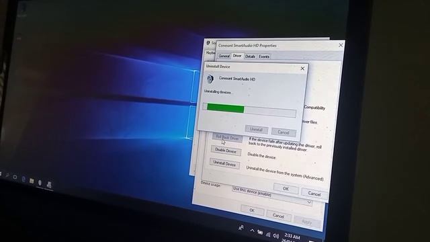Click the Conexant SmartAudio HD speaker icon
This screenshot has height=242, width=430.
(210, 79)
